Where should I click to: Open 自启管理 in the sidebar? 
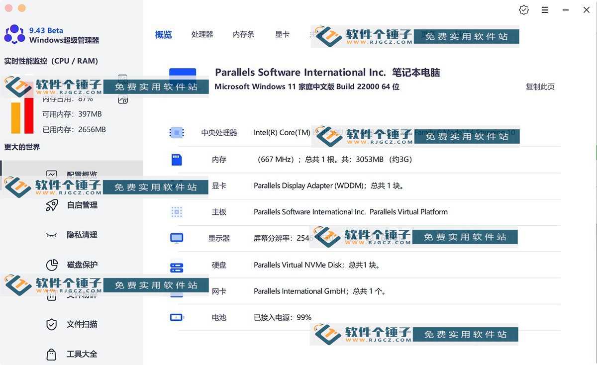click(x=82, y=205)
